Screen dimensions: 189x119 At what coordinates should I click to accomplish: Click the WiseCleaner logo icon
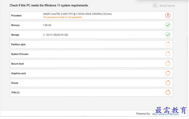coord(155,6)
